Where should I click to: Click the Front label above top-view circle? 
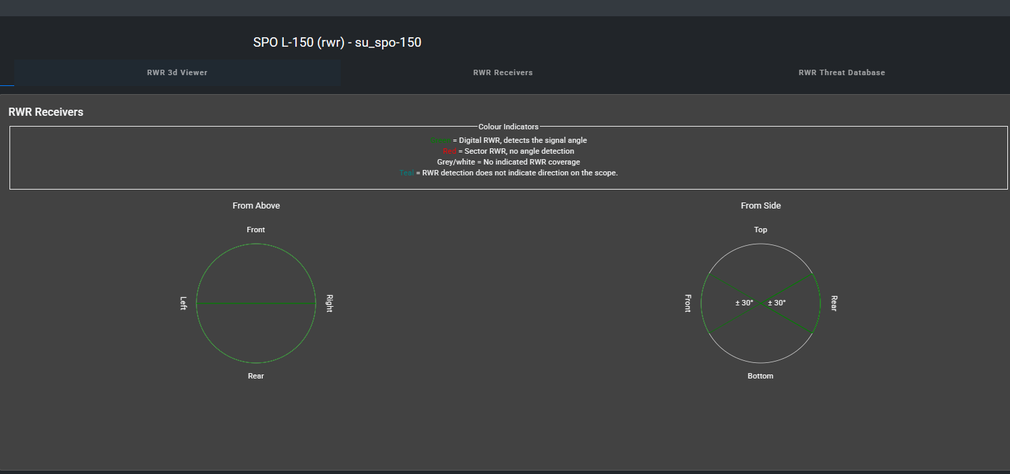coord(256,230)
